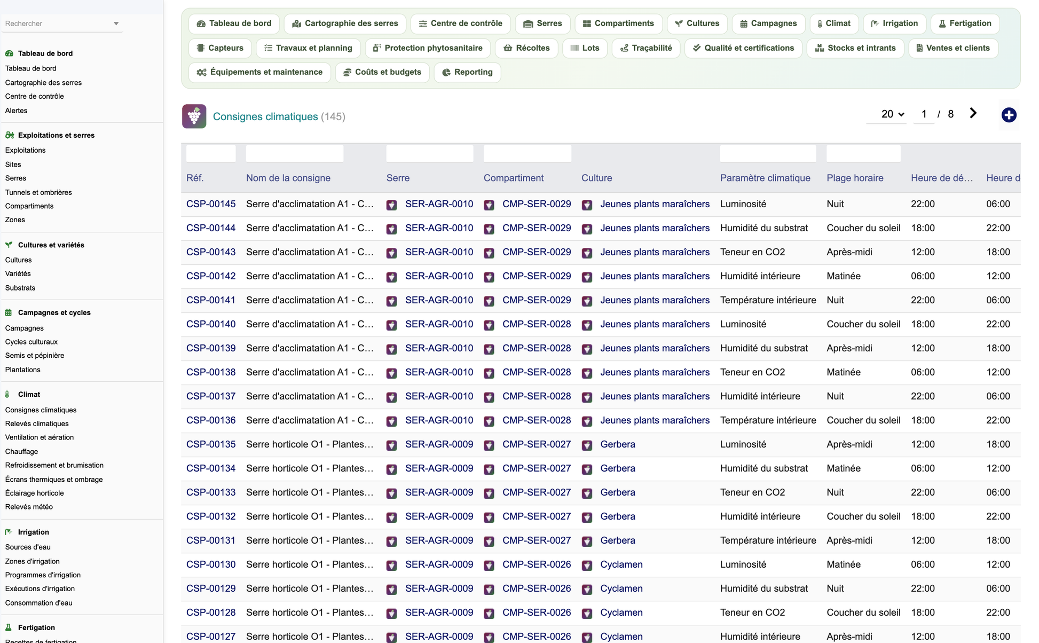Image resolution: width=1039 pixels, height=643 pixels.
Task: Select the Reporting tab
Action: [x=467, y=72]
